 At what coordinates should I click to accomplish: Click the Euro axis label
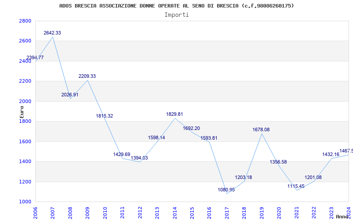(22, 112)
